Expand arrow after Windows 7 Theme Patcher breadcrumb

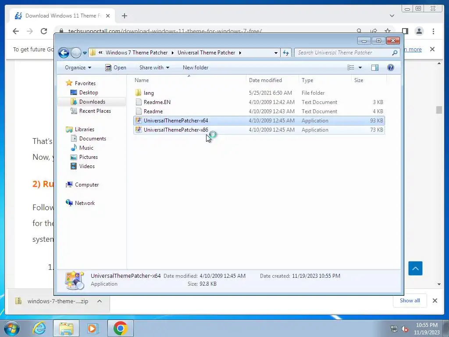pyautogui.click(x=173, y=53)
